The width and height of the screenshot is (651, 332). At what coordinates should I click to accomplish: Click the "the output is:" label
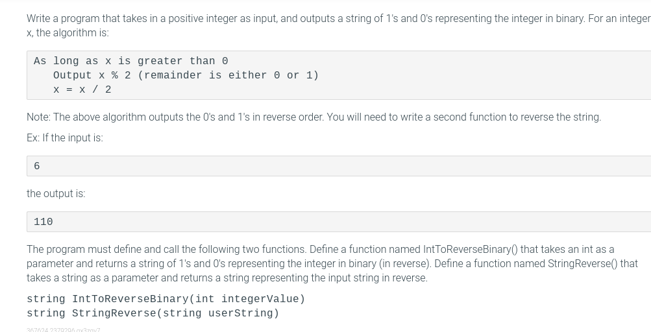56,194
